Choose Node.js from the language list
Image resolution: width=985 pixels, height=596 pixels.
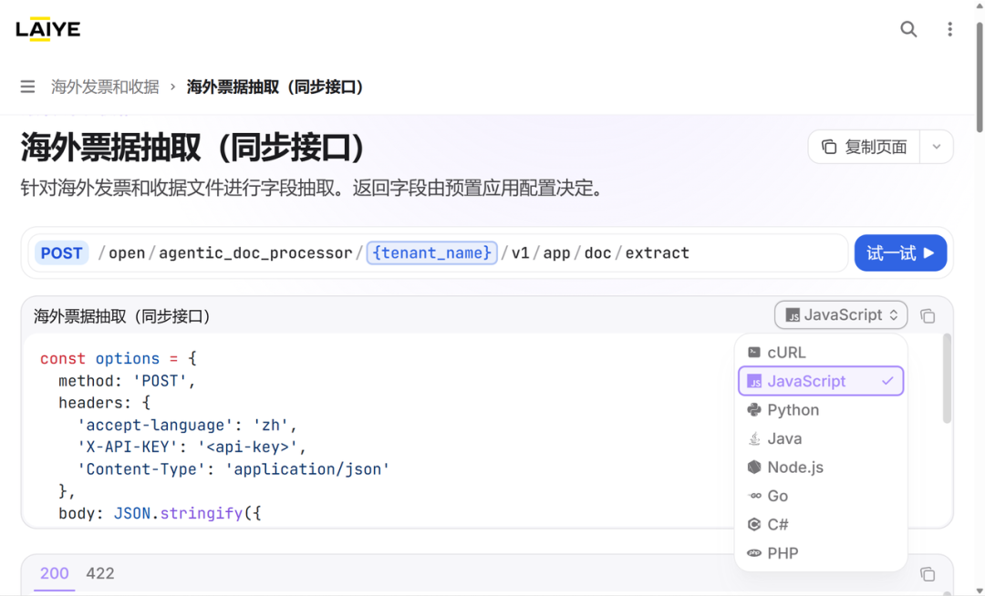pos(821,468)
